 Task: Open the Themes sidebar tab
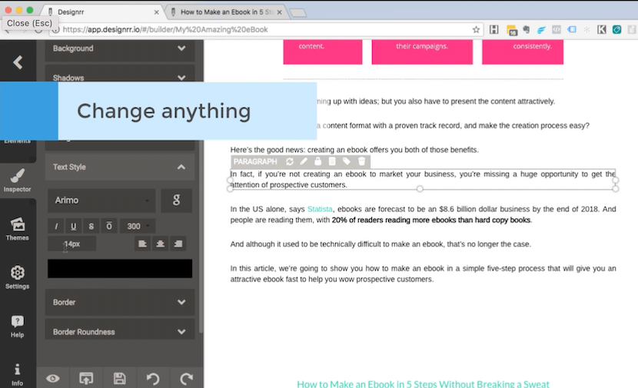pos(17,227)
